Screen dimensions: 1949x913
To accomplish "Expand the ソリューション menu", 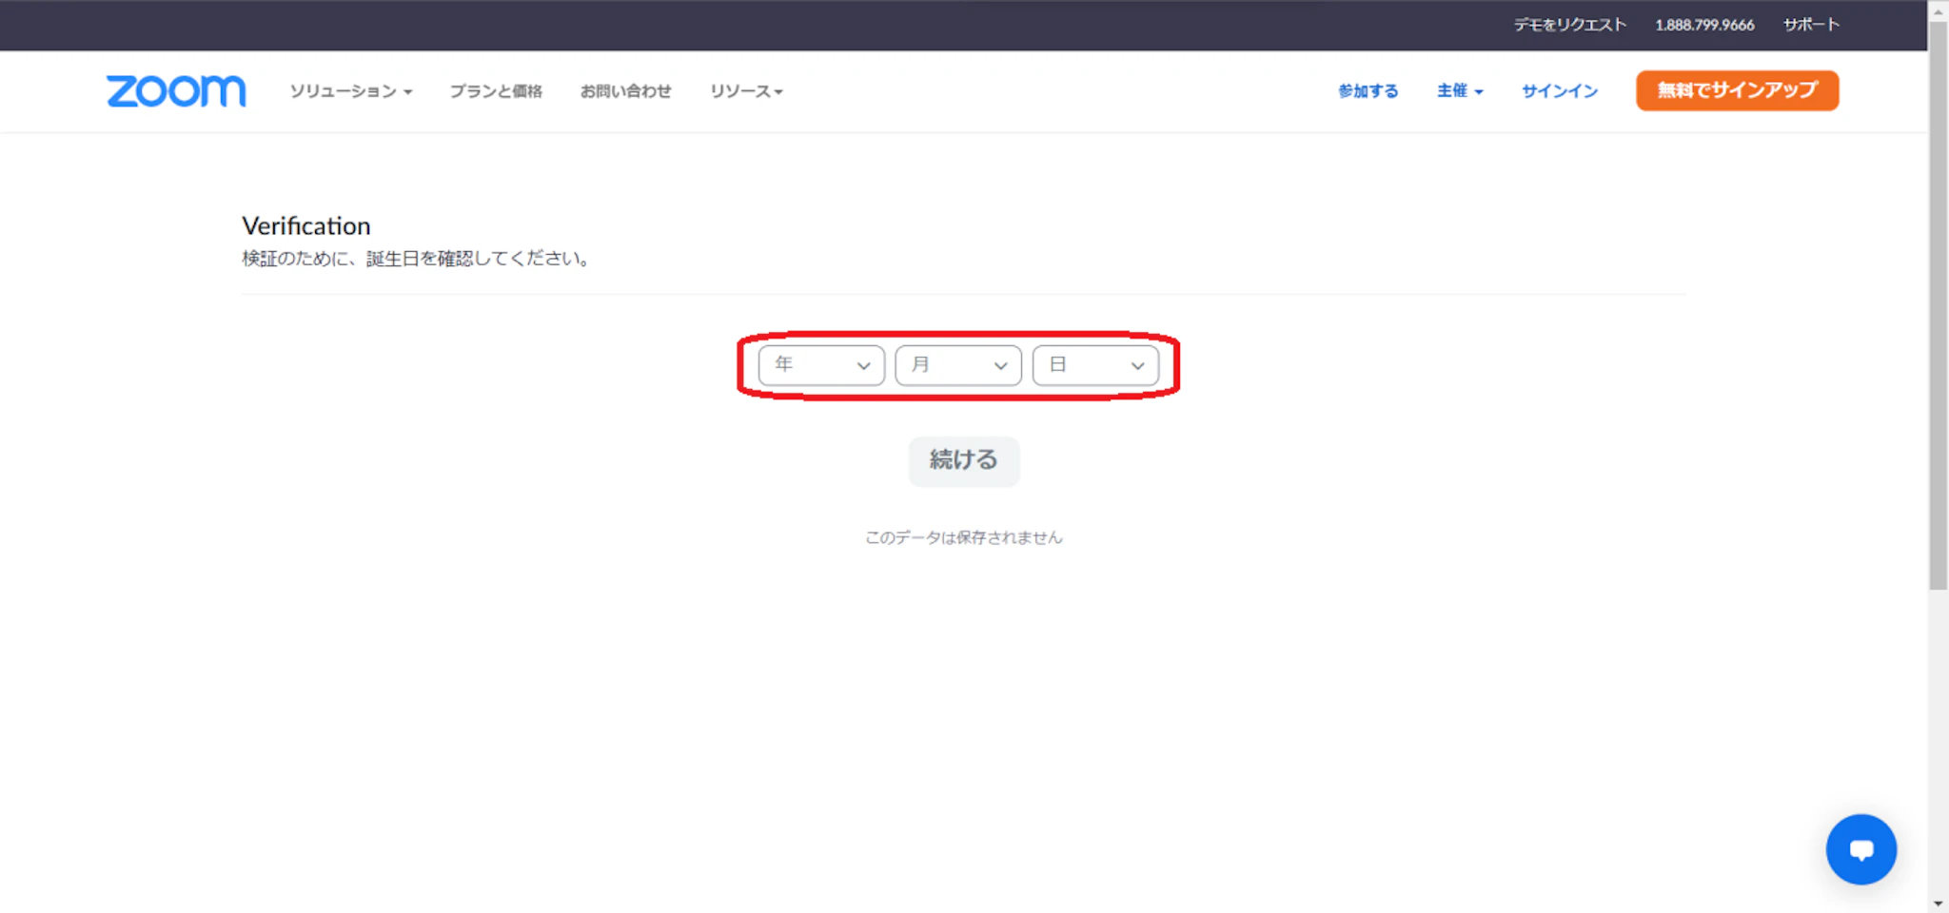I will (350, 91).
